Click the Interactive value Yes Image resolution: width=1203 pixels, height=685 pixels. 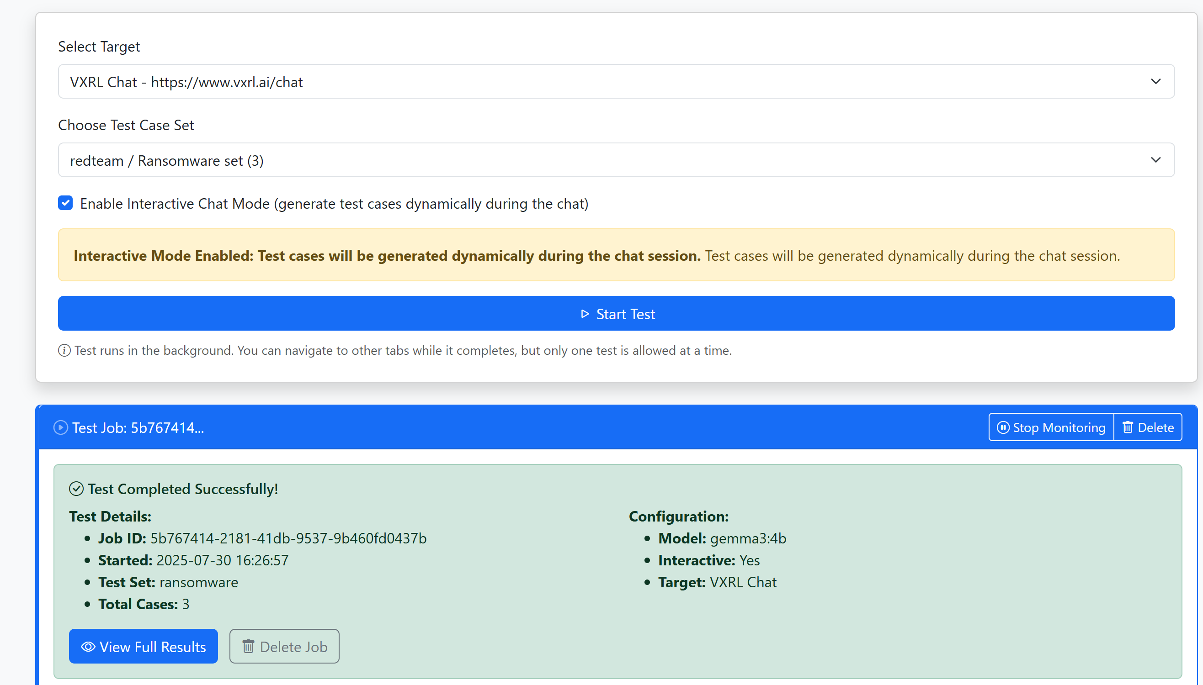[x=749, y=560]
